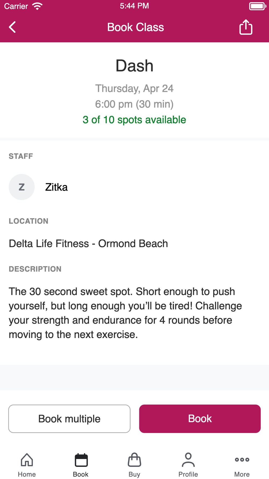
Task: Tap Delta Life Fitness - Ormond Beach location
Action: coord(88,244)
